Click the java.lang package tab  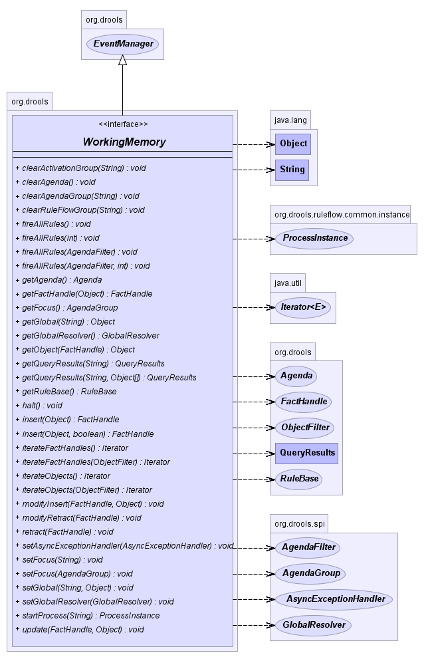coord(290,120)
